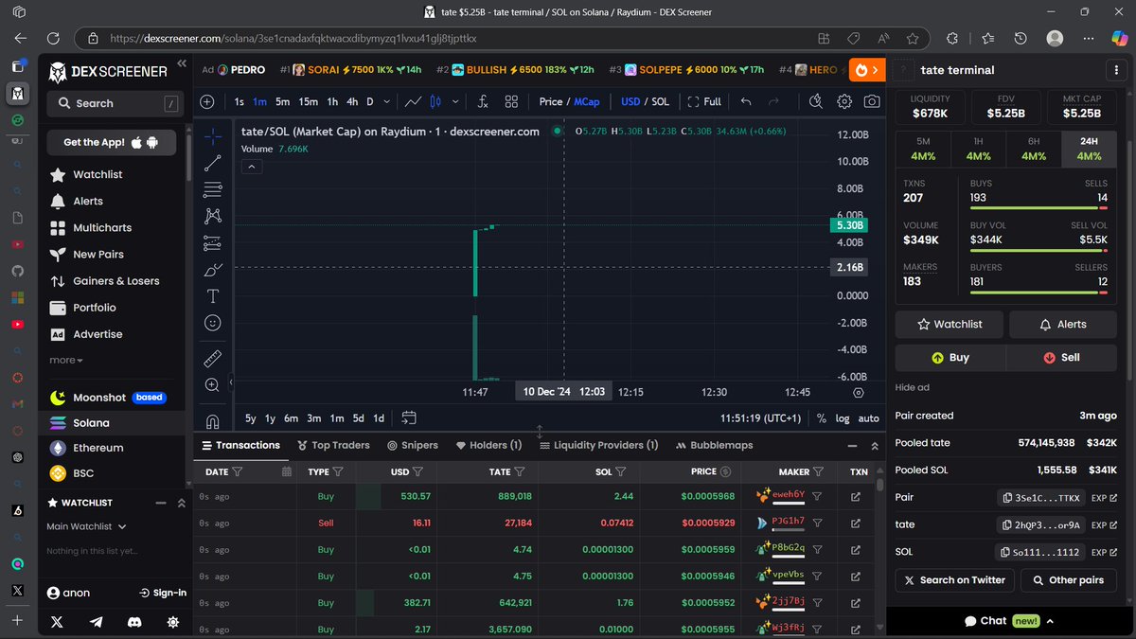Add a compare symbol with plus icon
The width and height of the screenshot is (1136, 639).
click(x=207, y=101)
